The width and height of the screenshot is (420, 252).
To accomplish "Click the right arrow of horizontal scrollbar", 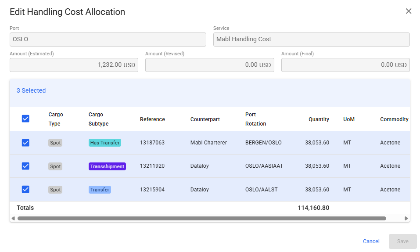I will tap(406, 218).
